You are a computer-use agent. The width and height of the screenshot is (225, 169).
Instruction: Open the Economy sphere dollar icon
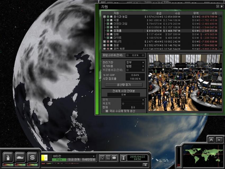(32, 157)
